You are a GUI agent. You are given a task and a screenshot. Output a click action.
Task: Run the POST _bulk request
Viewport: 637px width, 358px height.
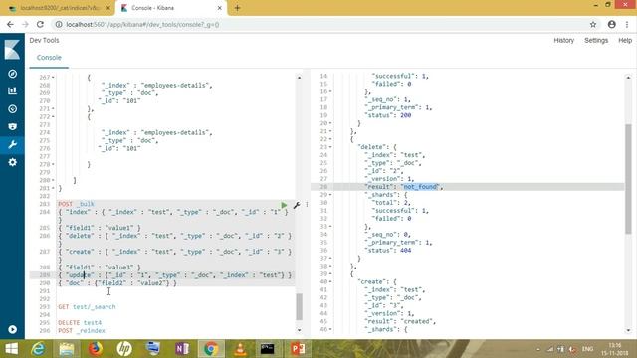click(284, 205)
